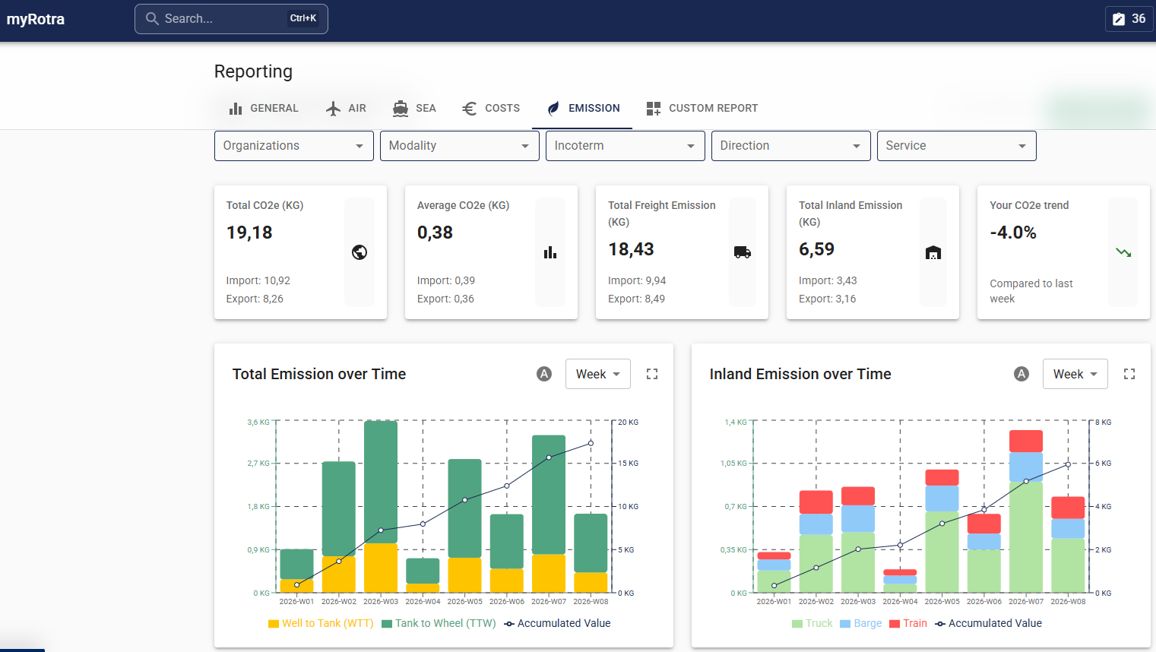This screenshot has width=1156, height=652.
Task: Open the Week selector on Total Emission chart
Action: (x=597, y=373)
